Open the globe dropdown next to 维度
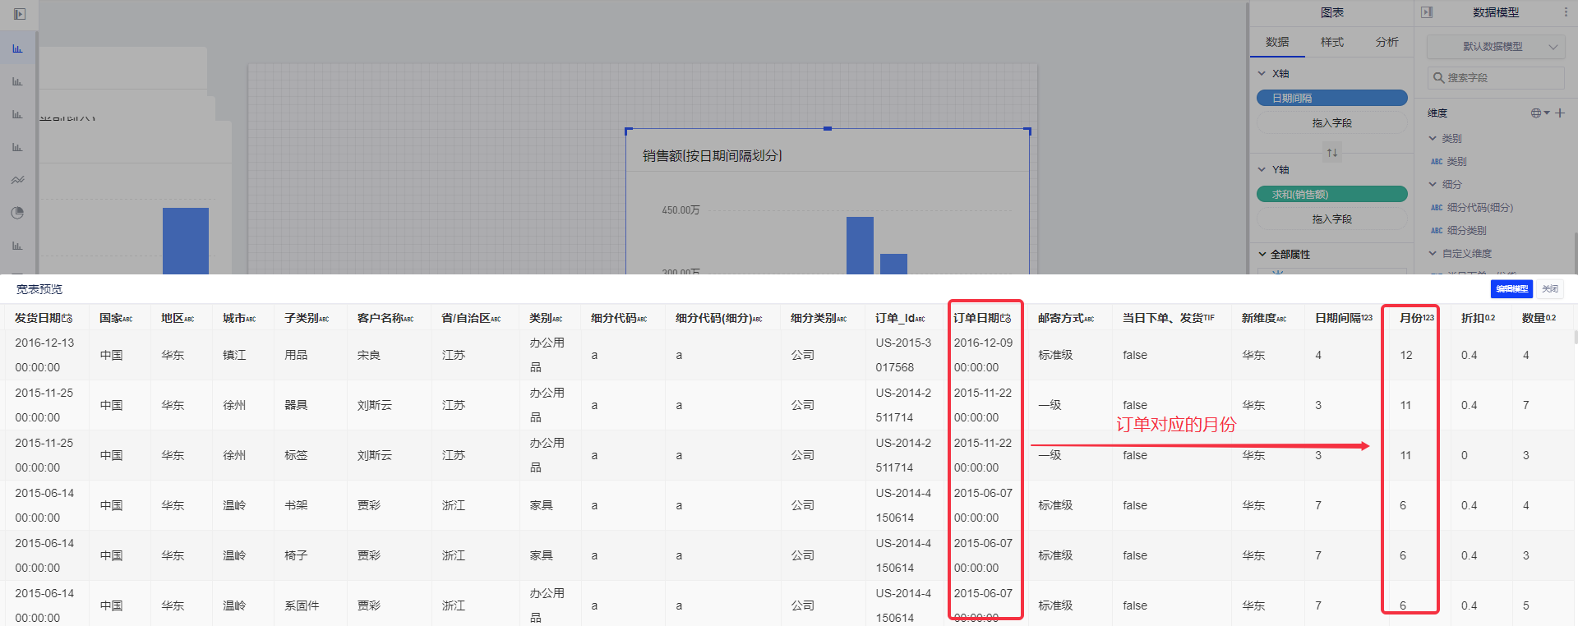This screenshot has width=1578, height=626. coord(1539,113)
